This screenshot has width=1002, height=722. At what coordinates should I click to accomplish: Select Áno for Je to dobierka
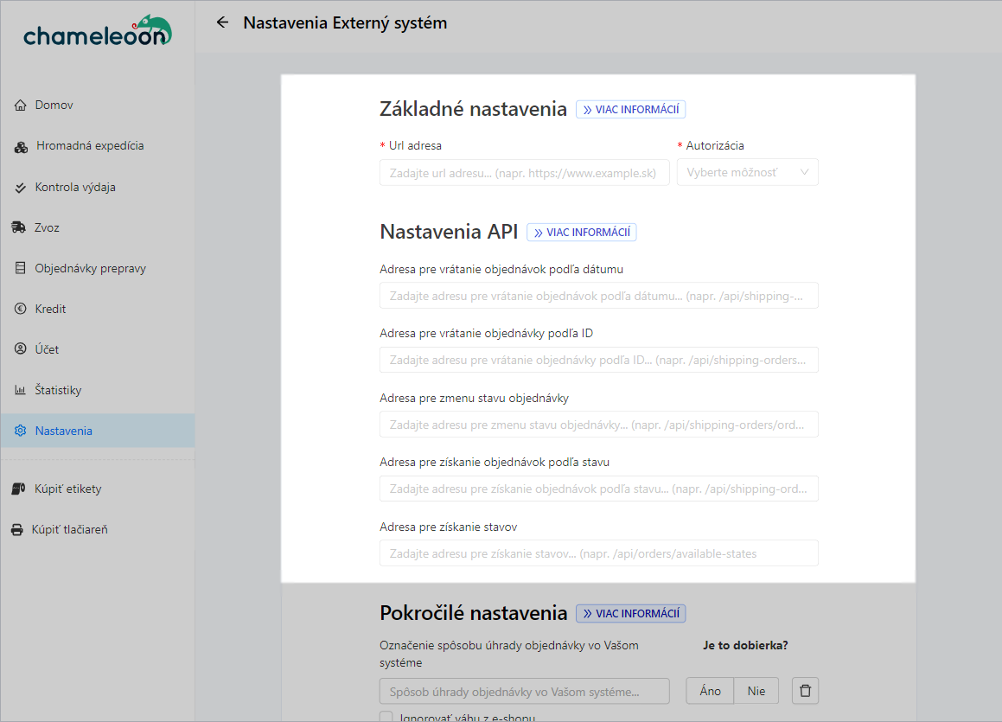click(710, 691)
